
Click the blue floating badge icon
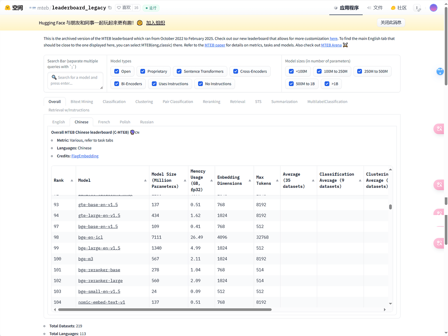(440, 71)
